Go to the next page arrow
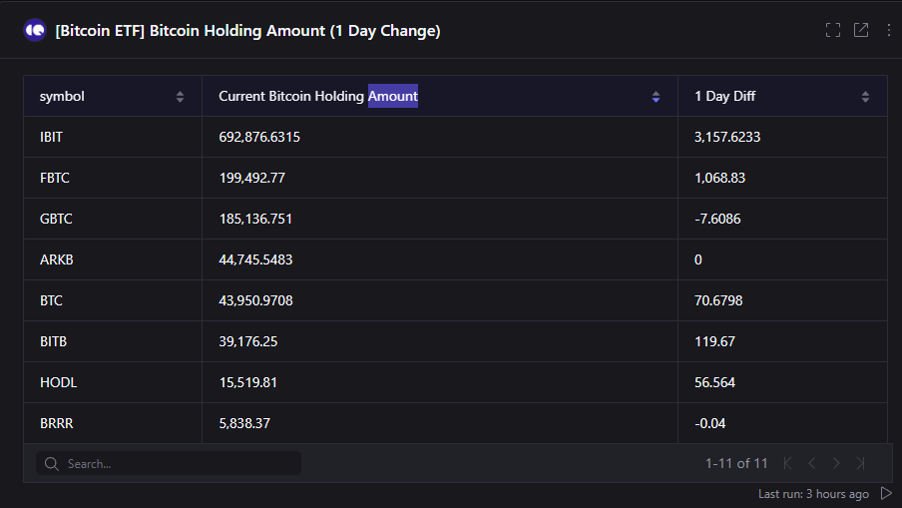 836,463
